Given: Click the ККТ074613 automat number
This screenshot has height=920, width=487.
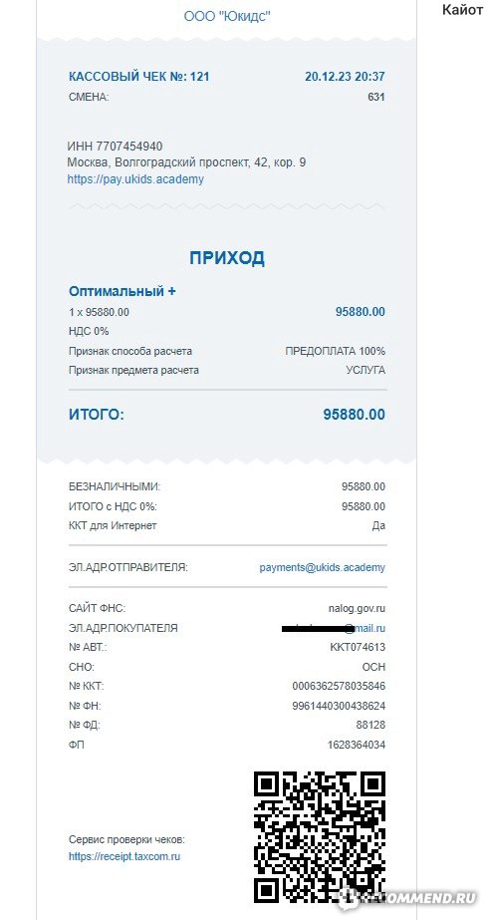Looking at the screenshot, I should (359, 647).
